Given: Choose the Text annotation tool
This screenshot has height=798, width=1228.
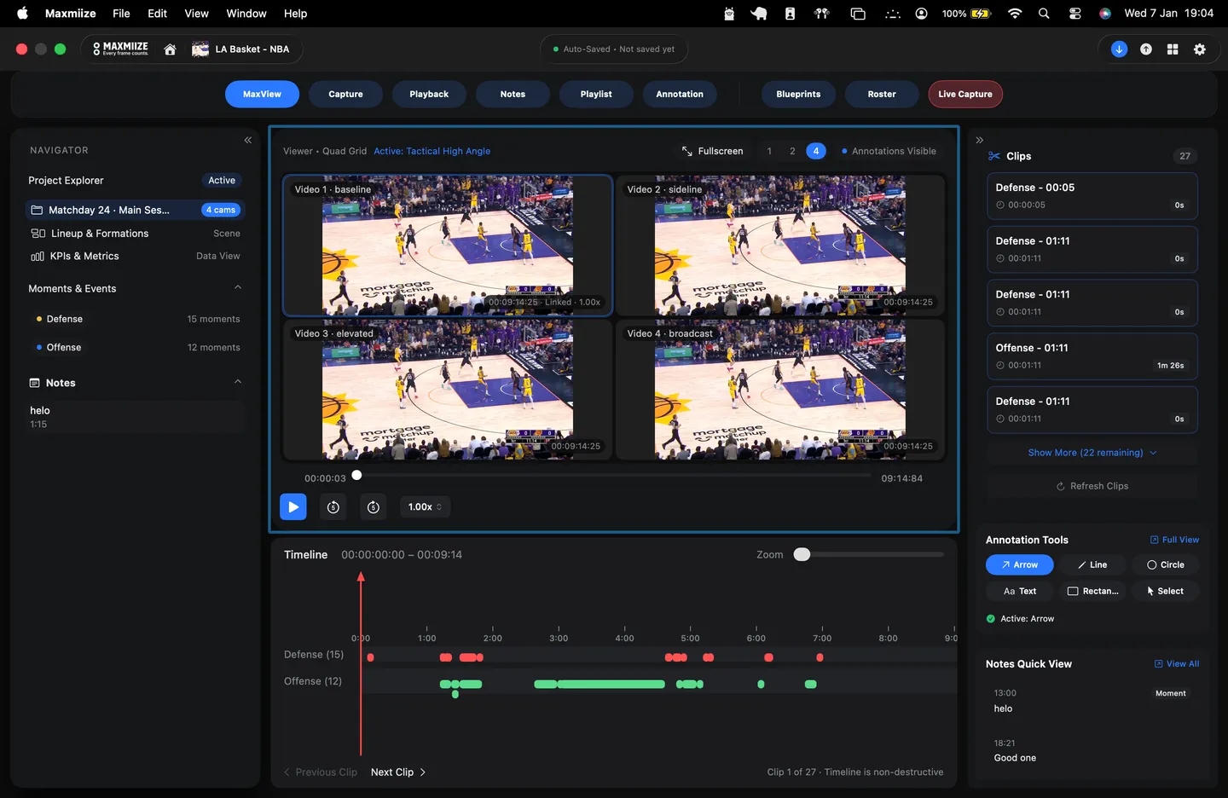Looking at the screenshot, I should tap(1020, 592).
